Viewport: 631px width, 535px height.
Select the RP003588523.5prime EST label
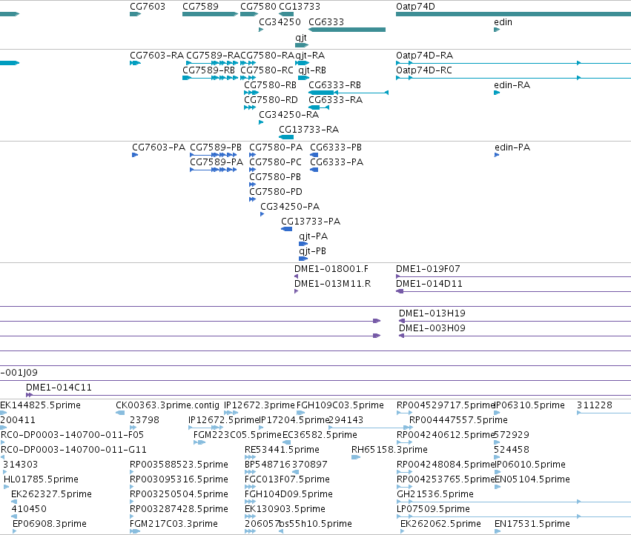coord(179,465)
